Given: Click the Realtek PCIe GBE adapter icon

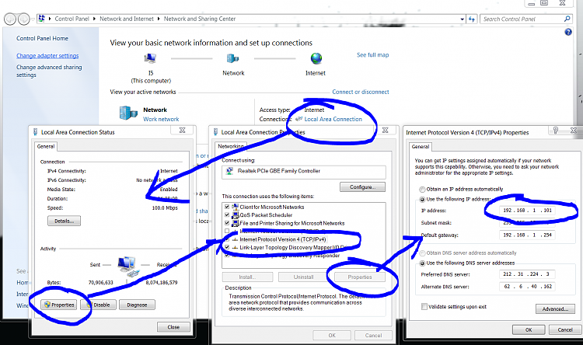Looking at the screenshot, I should pyautogui.click(x=230, y=171).
